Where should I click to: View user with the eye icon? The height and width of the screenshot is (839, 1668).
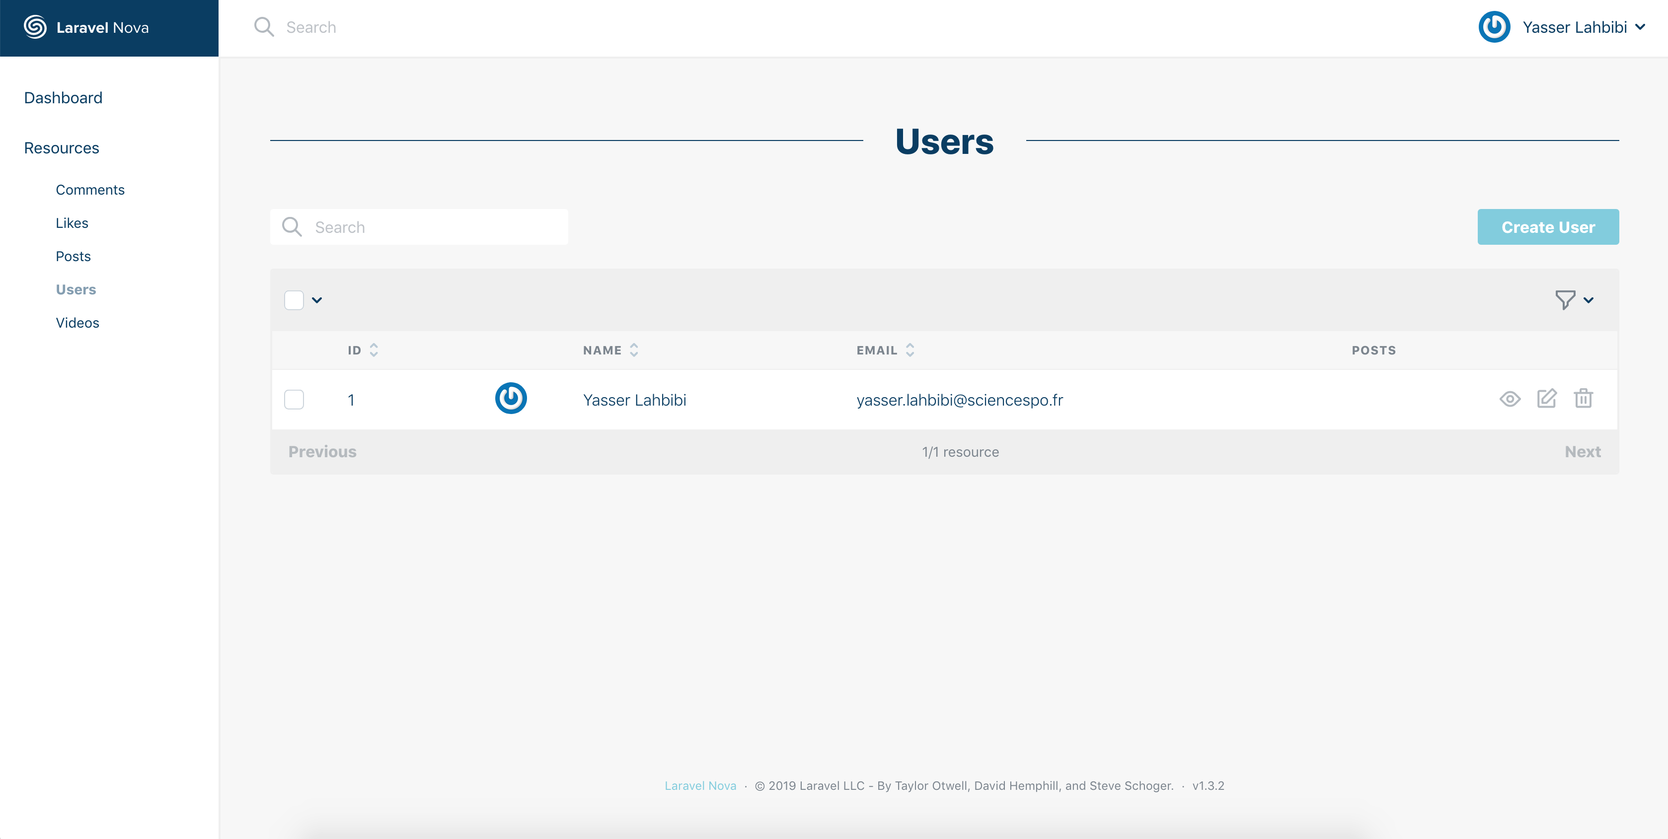(x=1510, y=399)
